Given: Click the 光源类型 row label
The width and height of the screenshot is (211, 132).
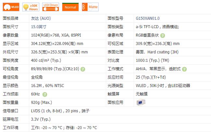Looking at the screenshot, I should click(x=115, y=86).
